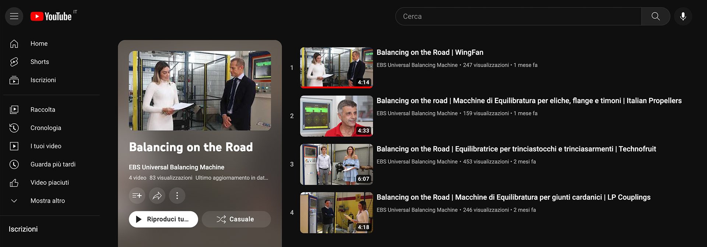The height and width of the screenshot is (247, 707).
Task: Start voice search with microphone icon
Action: 683,16
